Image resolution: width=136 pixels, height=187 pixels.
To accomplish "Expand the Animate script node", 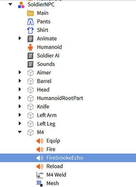I will pyautogui.click(x=20, y=38).
